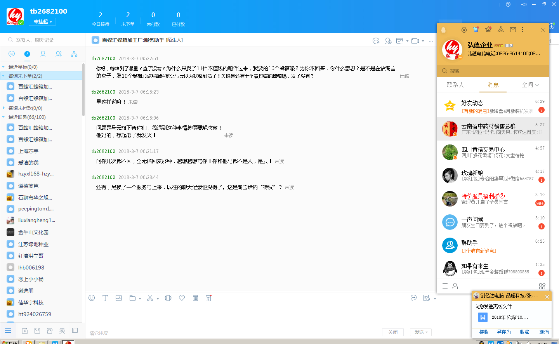The height and width of the screenshot is (344, 559).
Task: Click the main menu hamburger icon bottom left
Action: tap(8, 330)
